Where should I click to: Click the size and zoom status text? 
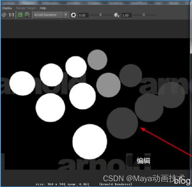(62, 184)
